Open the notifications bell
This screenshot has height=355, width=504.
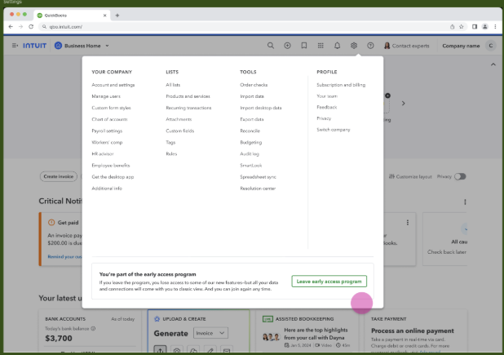tap(338, 46)
